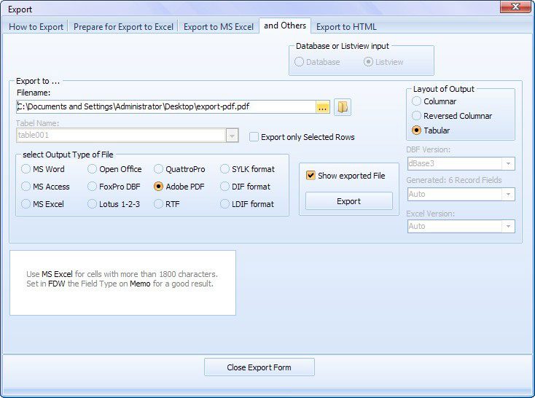
Task: Open Prepare for Export to Excel tab
Action: coord(123,27)
